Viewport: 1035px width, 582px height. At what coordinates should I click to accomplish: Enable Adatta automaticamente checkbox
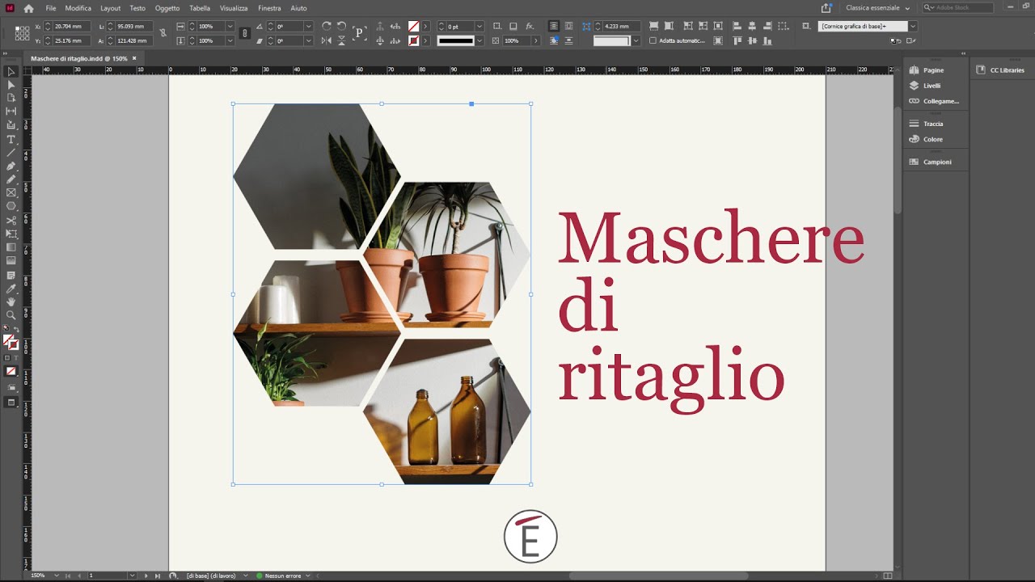(653, 40)
